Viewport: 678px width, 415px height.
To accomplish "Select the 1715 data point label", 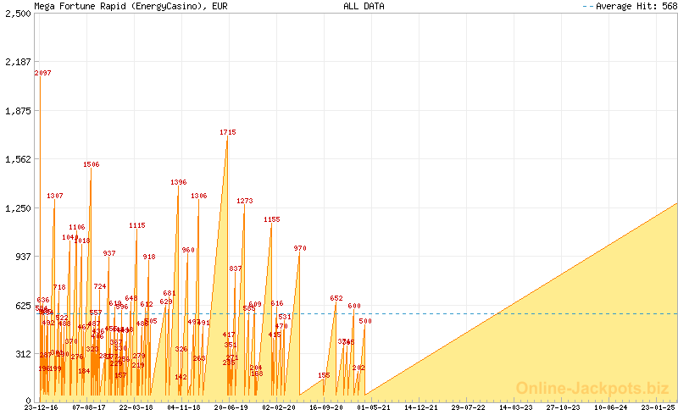I will pos(227,133).
